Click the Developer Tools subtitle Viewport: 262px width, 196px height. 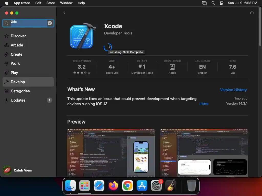click(118, 33)
